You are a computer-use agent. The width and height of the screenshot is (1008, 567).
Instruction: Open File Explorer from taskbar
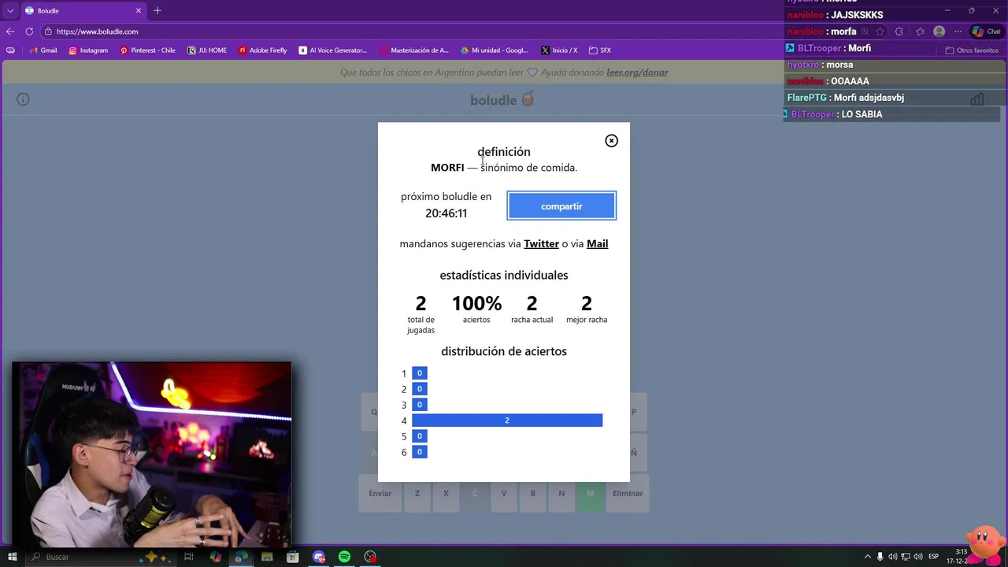tap(267, 557)
